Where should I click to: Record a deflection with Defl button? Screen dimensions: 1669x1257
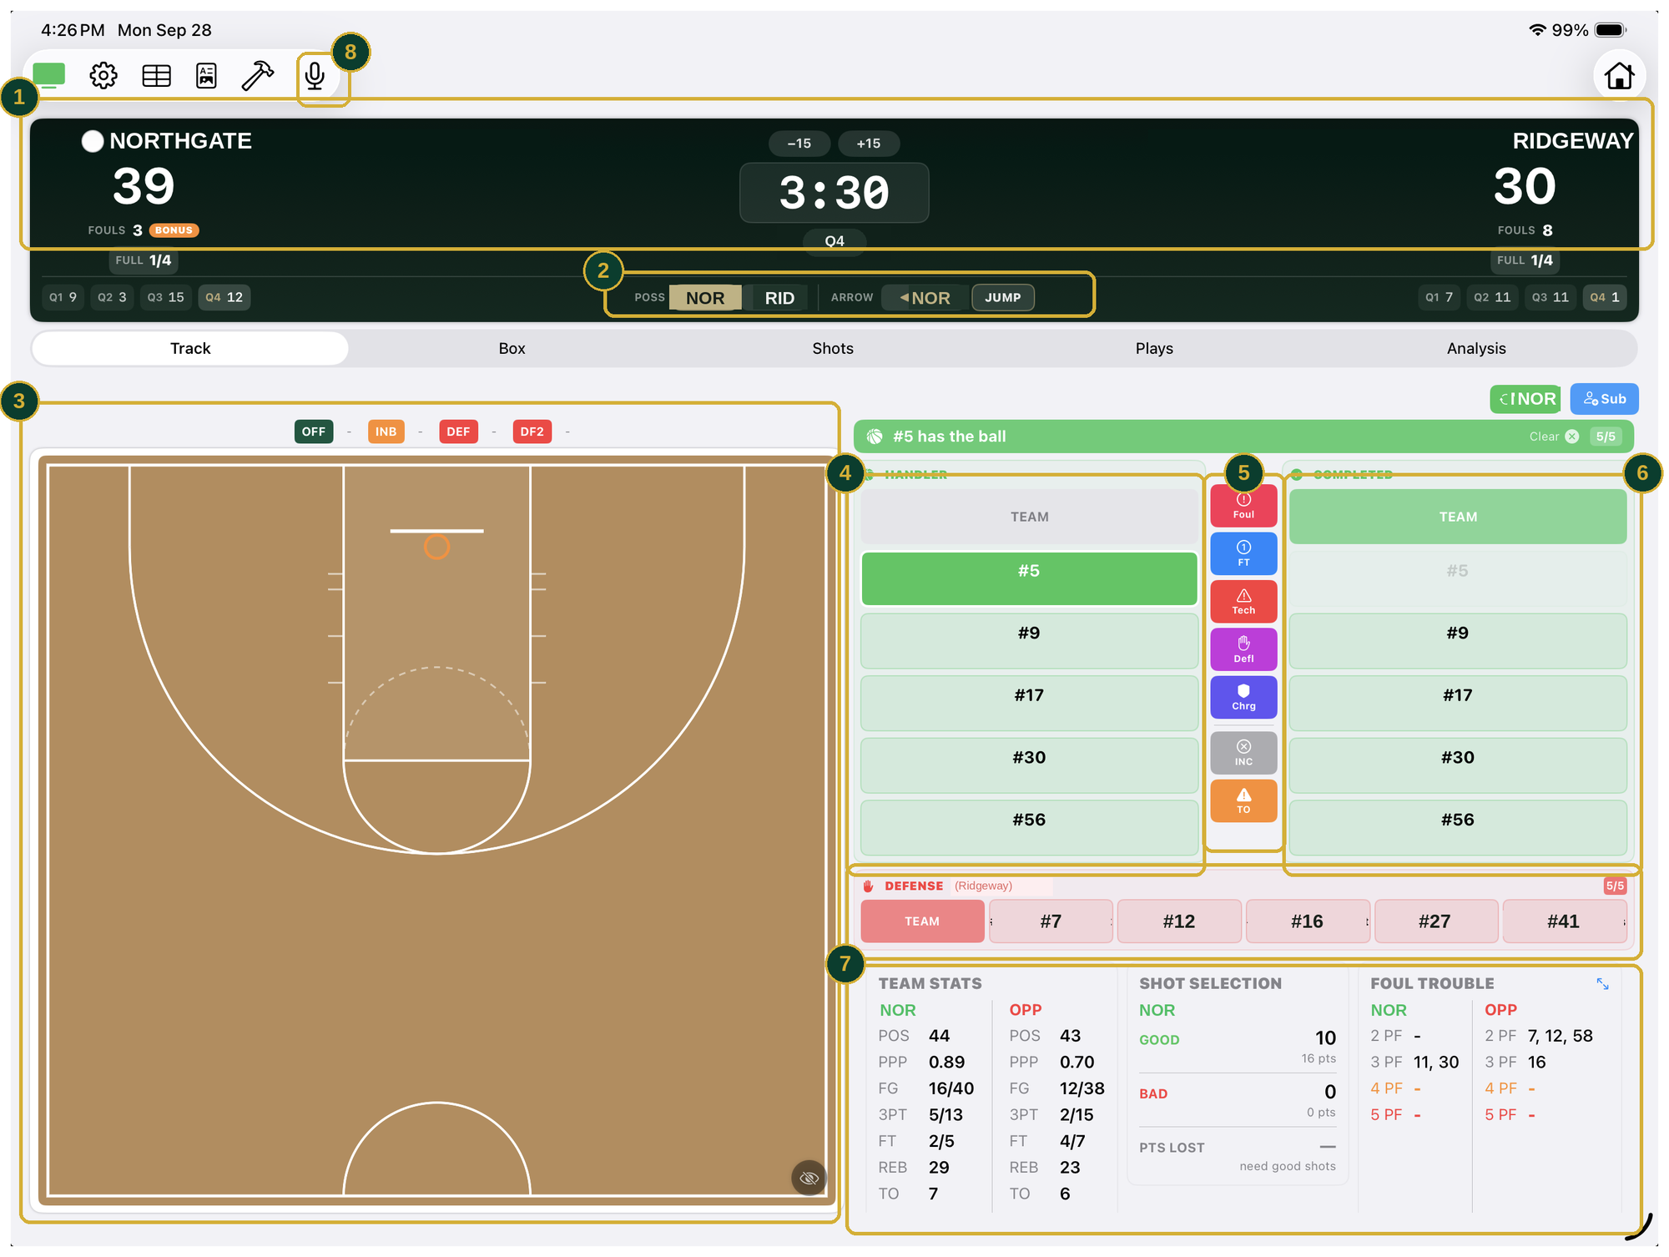(x=1243, y=649)
